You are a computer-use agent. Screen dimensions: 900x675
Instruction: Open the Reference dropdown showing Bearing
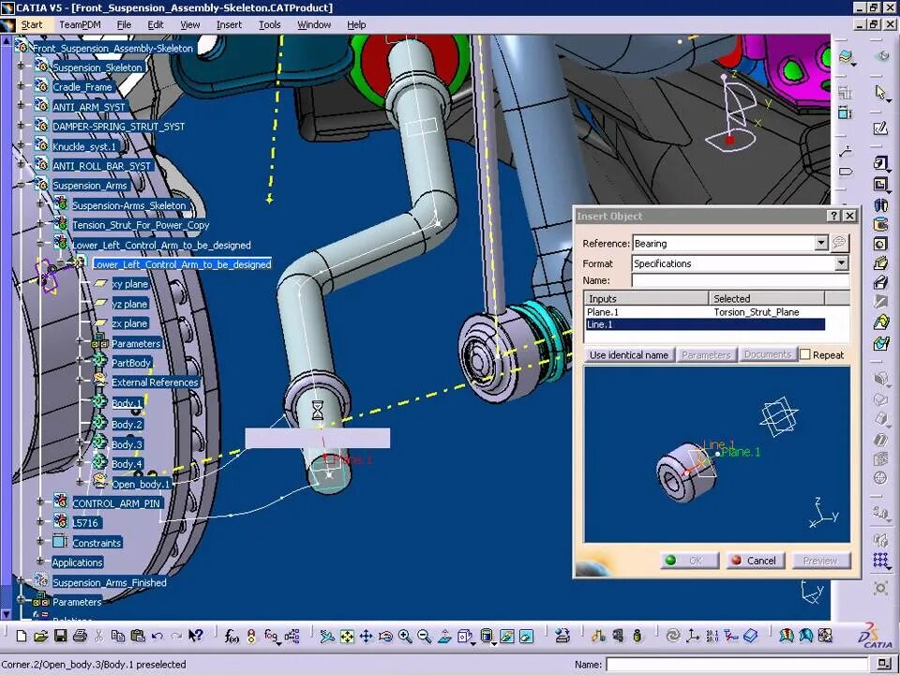tap(821, 244)
